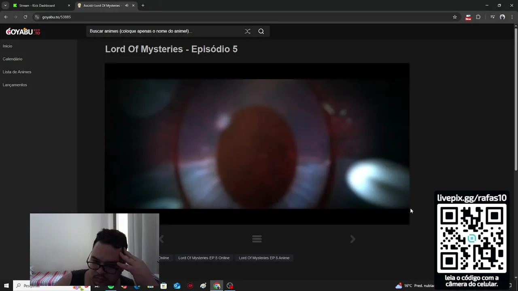The image size is (518, 291).
Task: Click the Lord Of Mysteries - Episódio 5 title
Action: [171, 49]
